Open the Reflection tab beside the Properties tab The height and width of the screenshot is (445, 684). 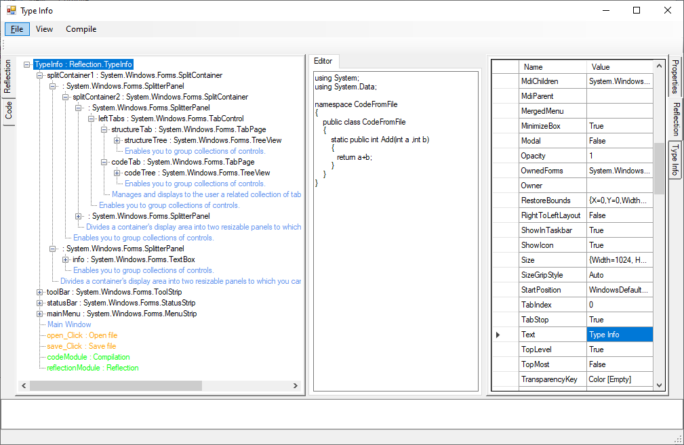pos(676,119)
